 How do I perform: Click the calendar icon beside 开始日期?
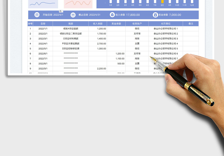coord(37,15)
